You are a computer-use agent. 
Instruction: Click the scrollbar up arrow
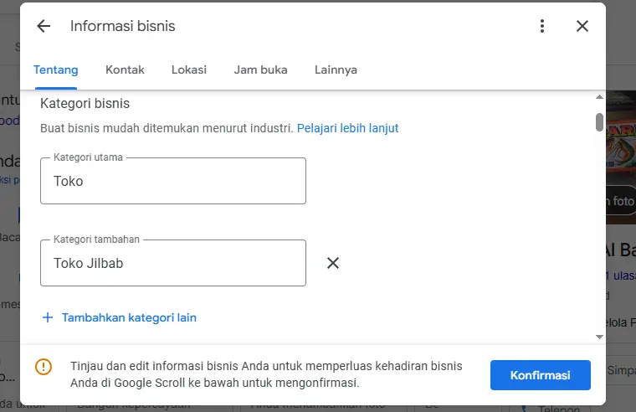(x=599, y=96)
